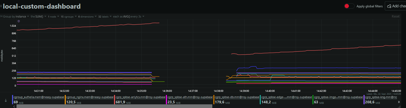Click the Reset button on the chart
This screenshot has height=108, width=406.
point(396,16)
